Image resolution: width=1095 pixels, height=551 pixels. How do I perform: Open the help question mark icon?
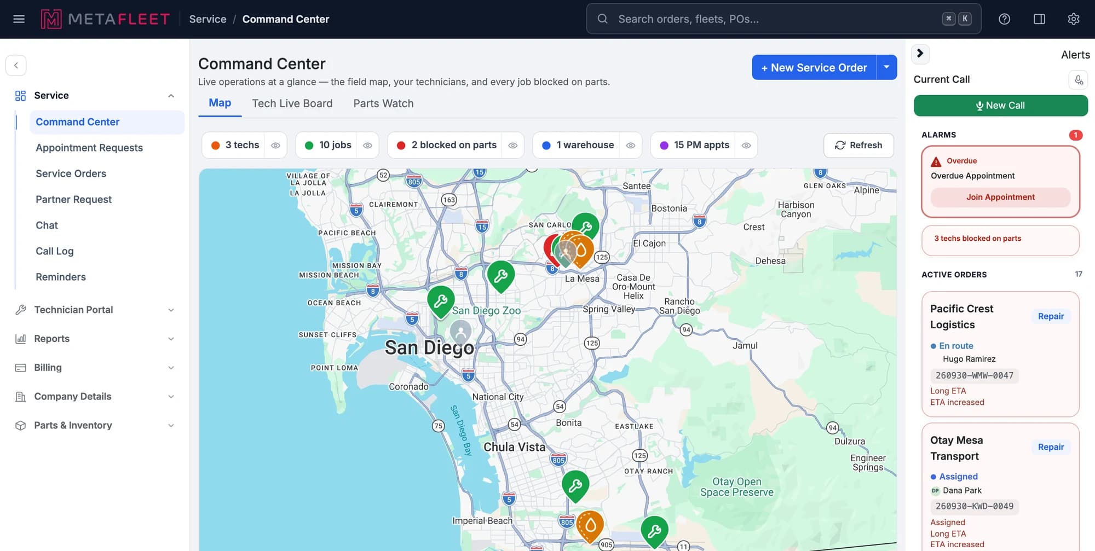pos(1004,19)
